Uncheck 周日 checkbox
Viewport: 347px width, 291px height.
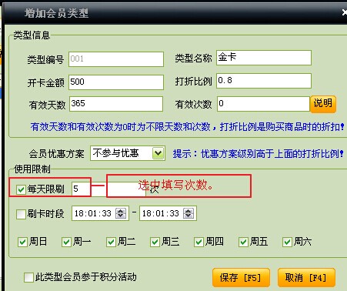[x=22, y=242]
